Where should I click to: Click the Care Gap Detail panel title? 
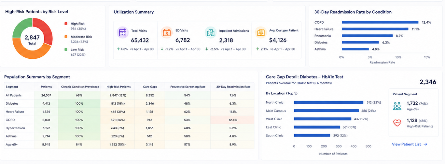[x=304, y=77]
